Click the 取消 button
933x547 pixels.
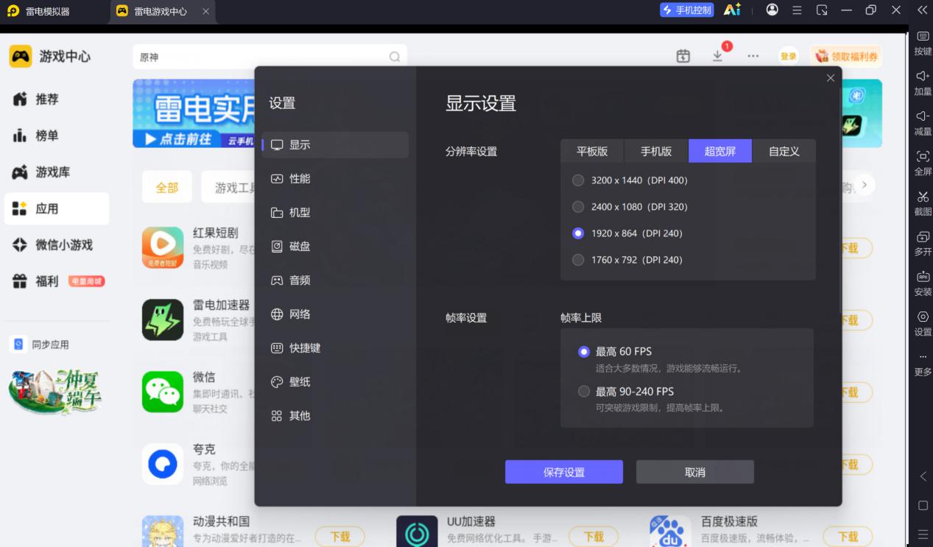point(695,472)
